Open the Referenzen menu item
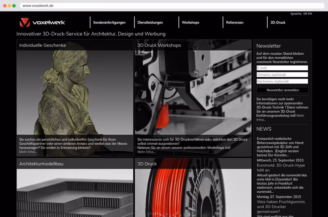Viewport: 328px width, 217px height. pos(235,23)
